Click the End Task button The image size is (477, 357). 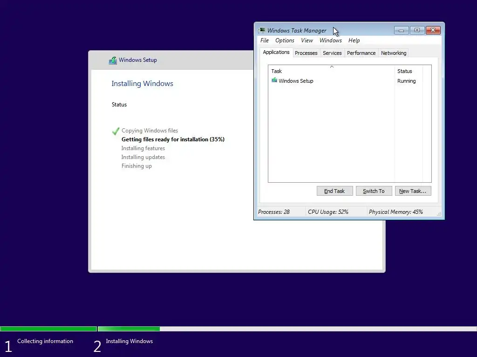[x=334, y=191]
